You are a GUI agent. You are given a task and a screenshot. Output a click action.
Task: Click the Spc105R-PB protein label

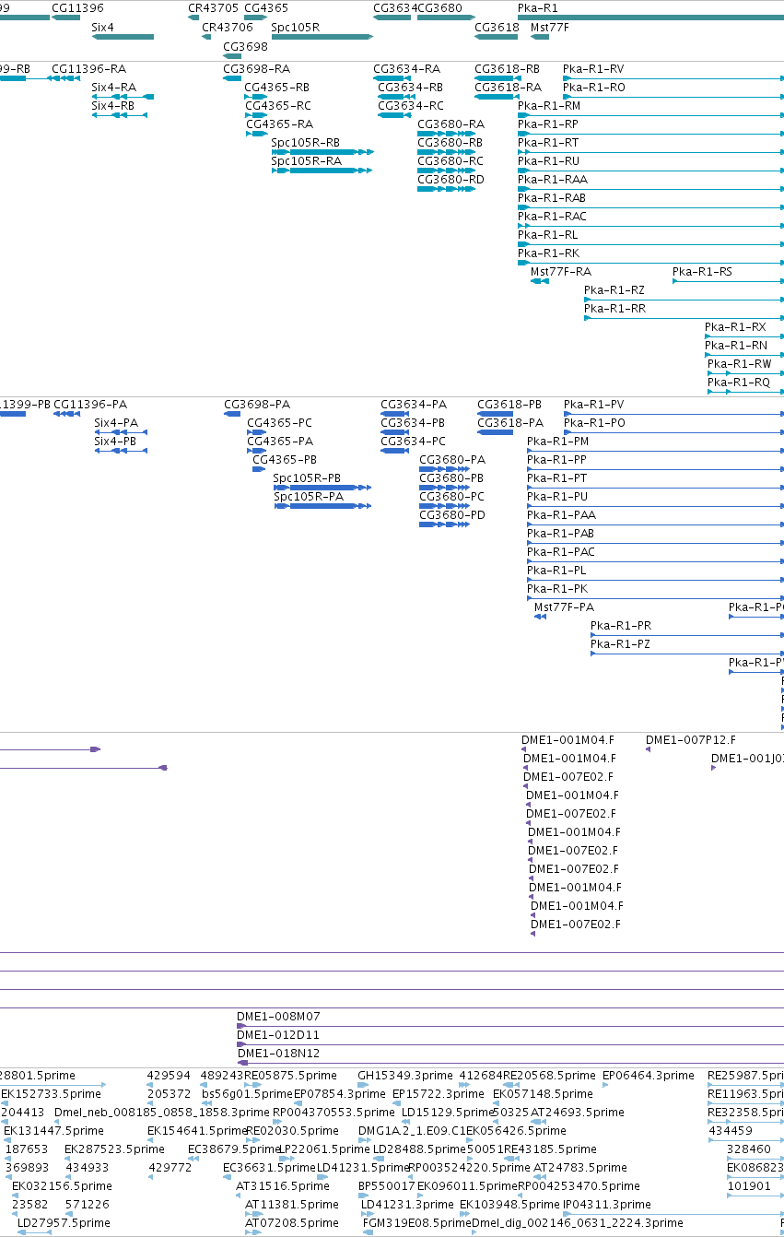point(307,477)
